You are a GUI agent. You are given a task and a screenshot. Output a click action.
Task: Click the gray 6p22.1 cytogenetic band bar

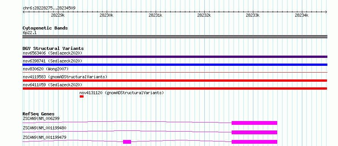tap(175, 37)
